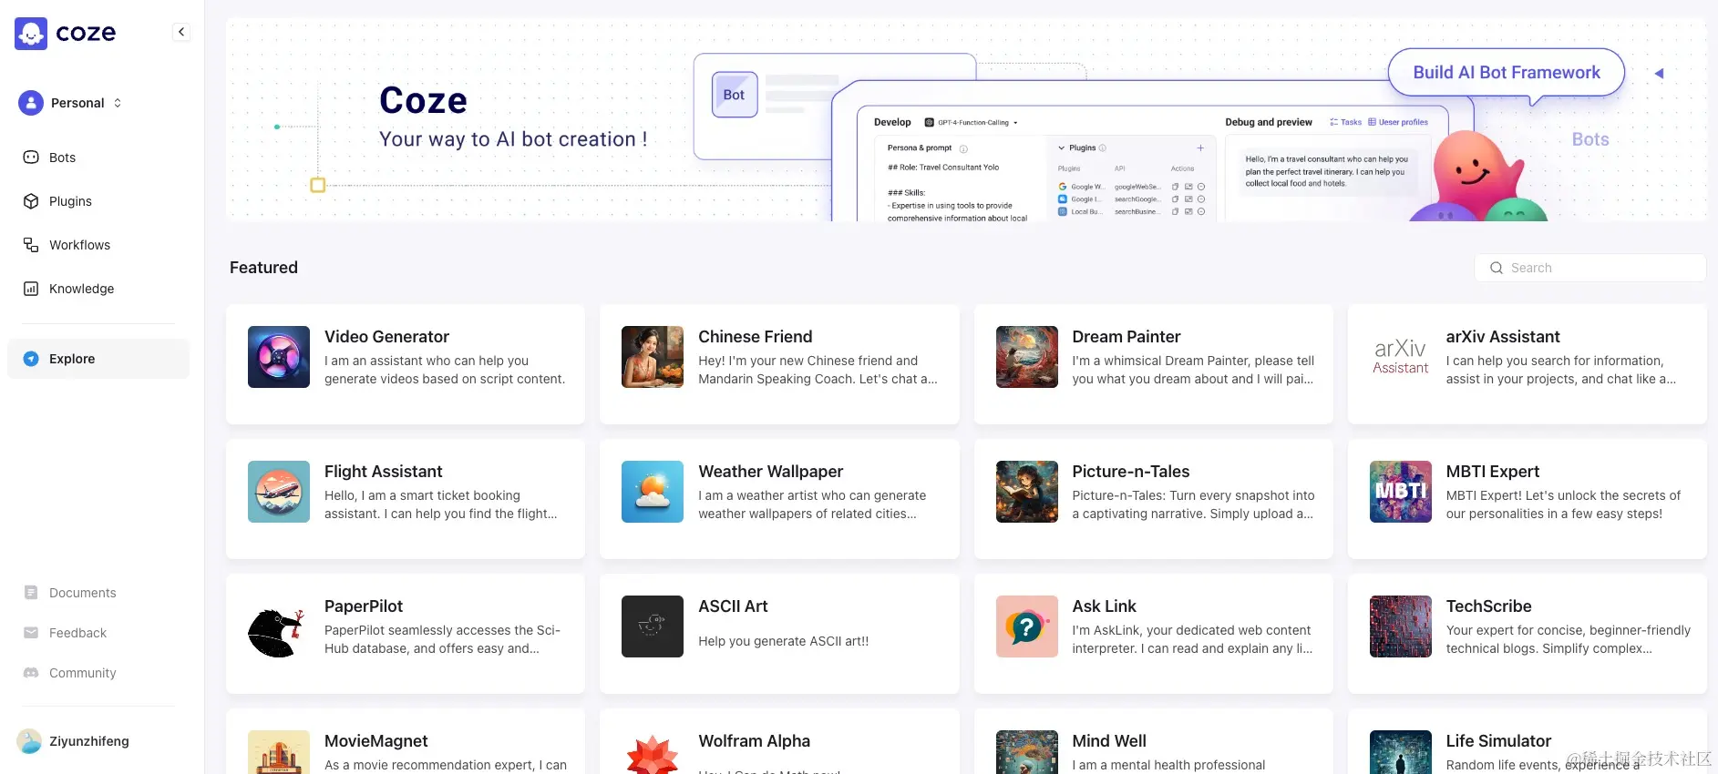Click the arXiv Assistant logo
Viewport: 1718px width, 774px height.
tap(1401, 357)
